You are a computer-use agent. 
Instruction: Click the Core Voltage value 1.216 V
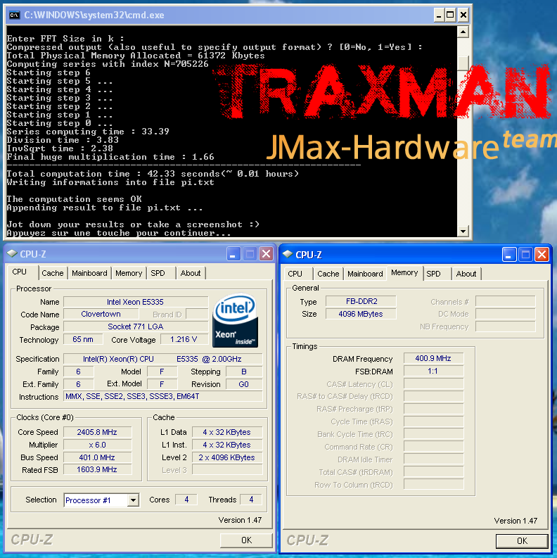click(184, 339)
